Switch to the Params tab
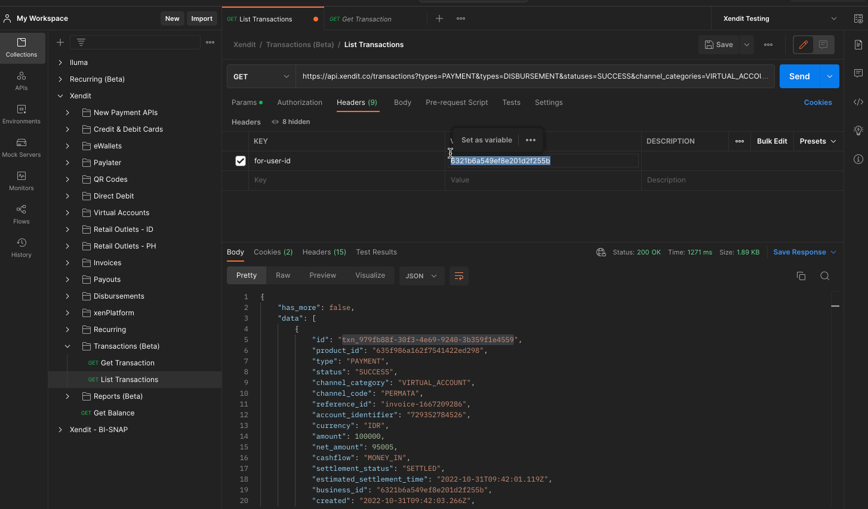The image size is (868, 509). [247, 103]
